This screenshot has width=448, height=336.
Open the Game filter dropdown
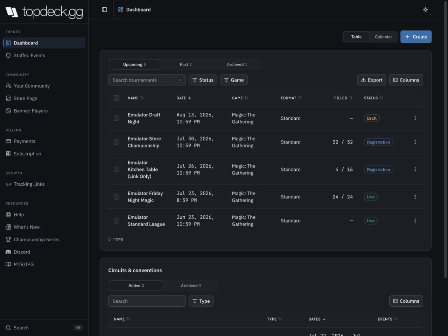pyautogui.click(x=234, y=80)
